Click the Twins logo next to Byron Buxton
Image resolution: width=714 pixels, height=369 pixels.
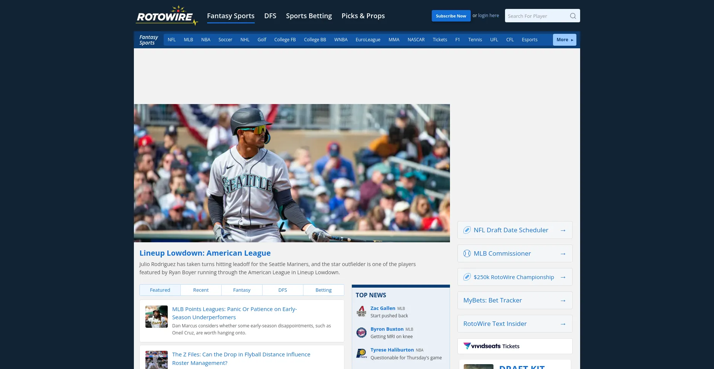(361, 332)
